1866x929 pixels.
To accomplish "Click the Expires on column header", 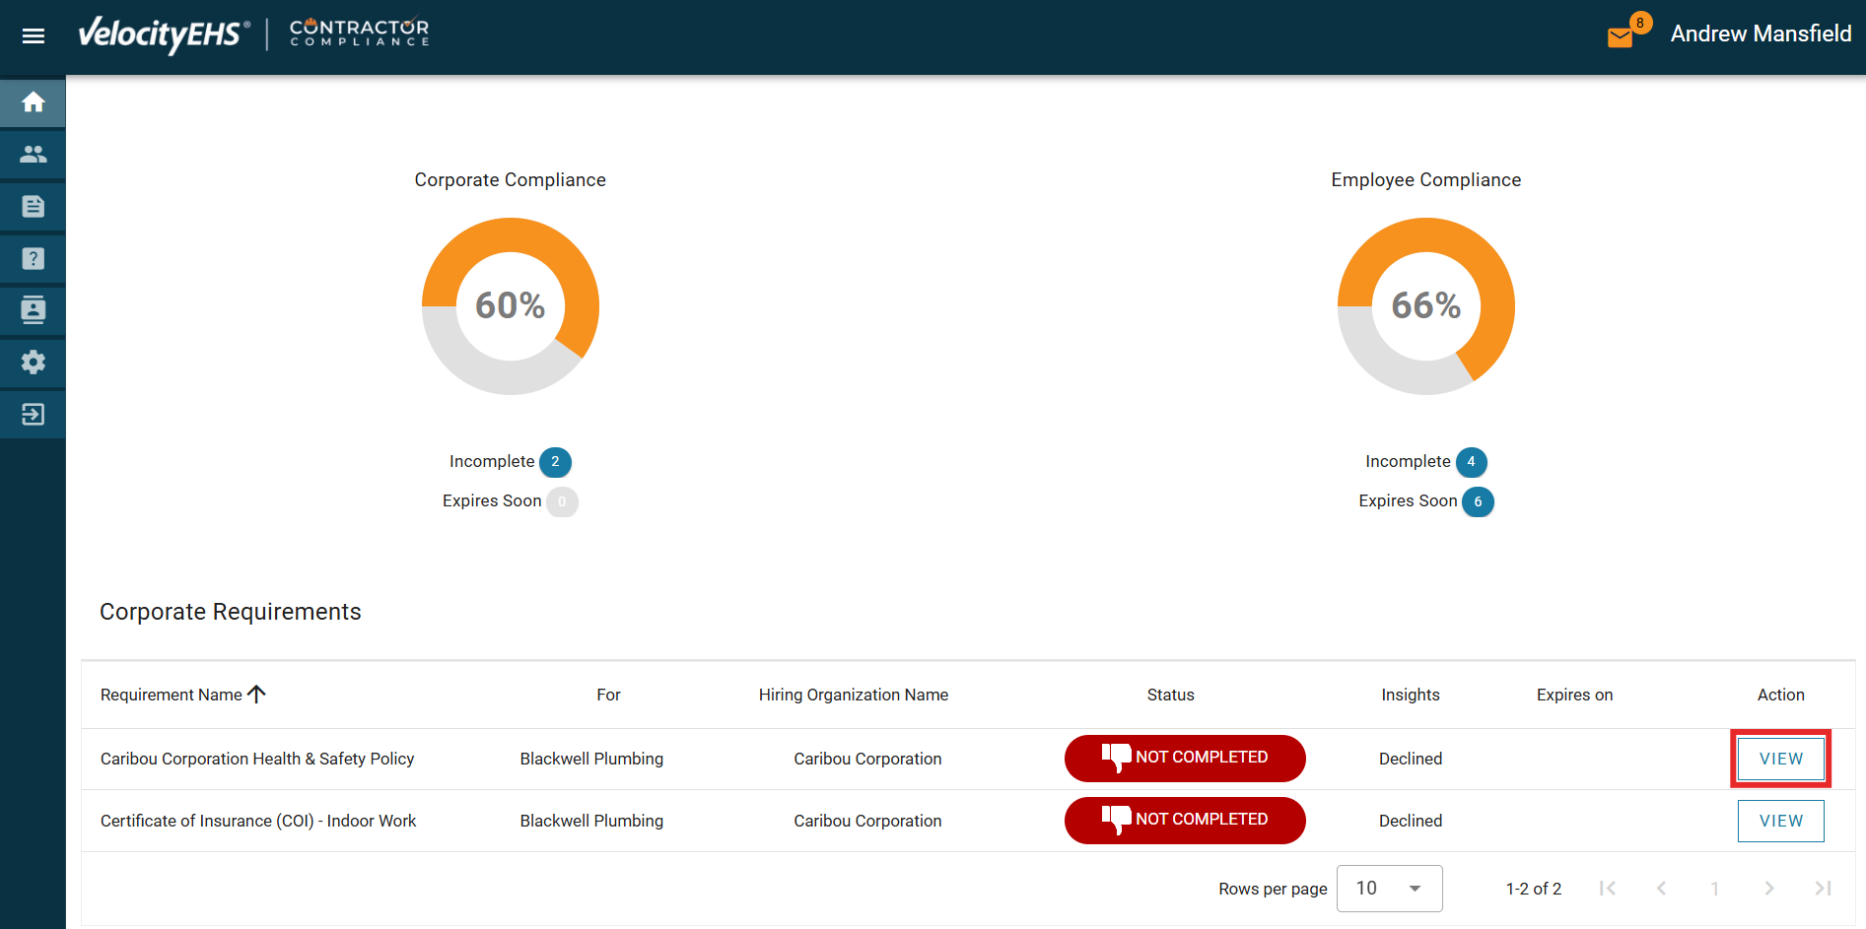I will coord(1574,695).
